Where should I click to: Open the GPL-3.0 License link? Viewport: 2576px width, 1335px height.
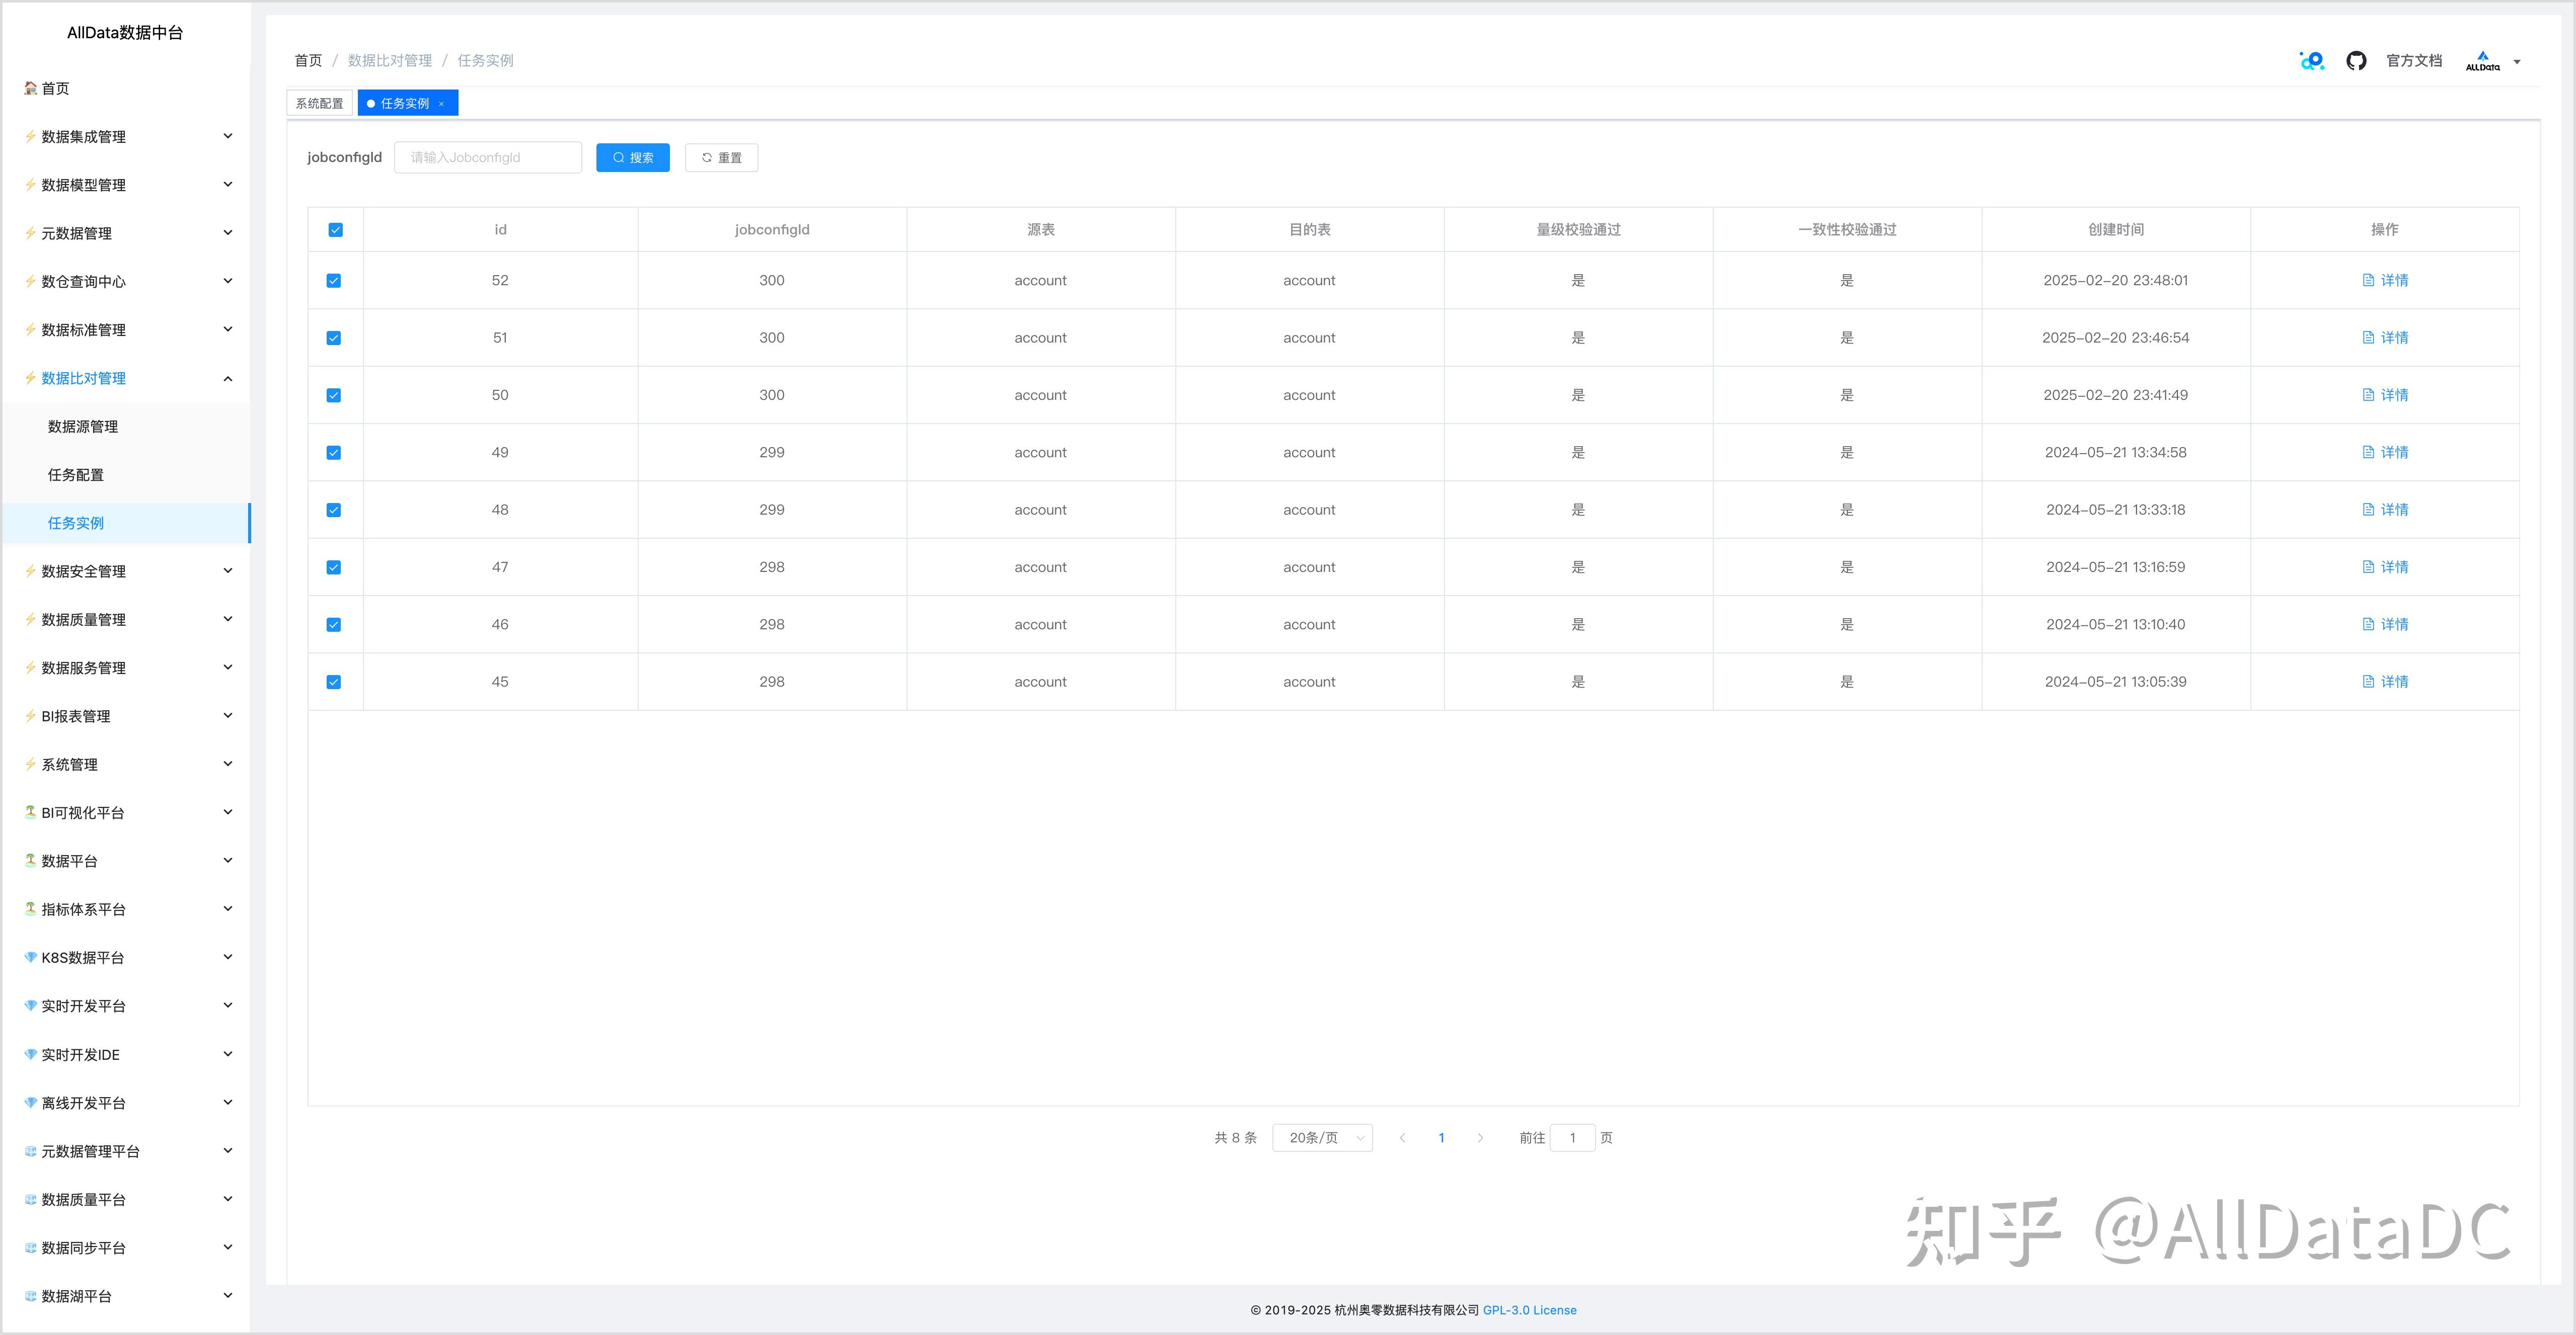click(1529, 1310)
